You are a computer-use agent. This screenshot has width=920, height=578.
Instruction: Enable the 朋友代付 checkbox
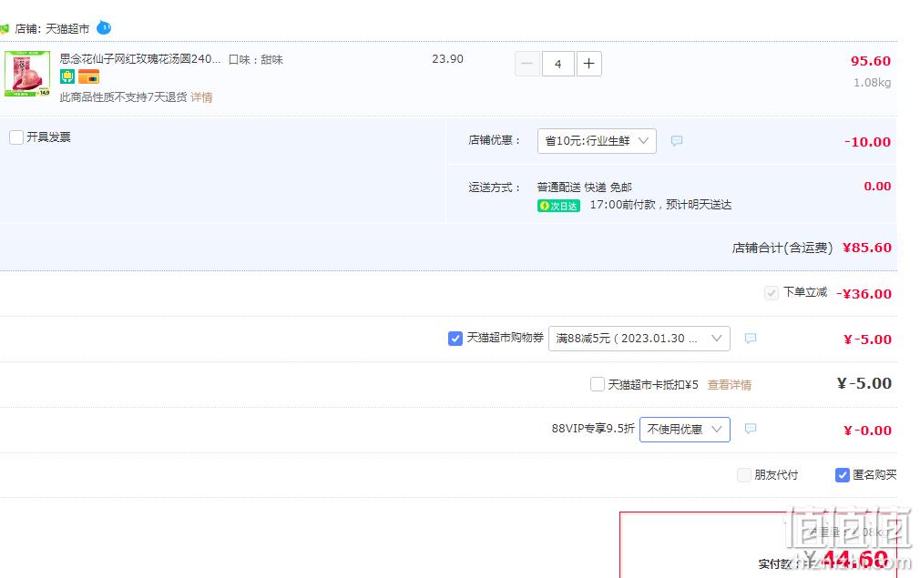[744, 475]
